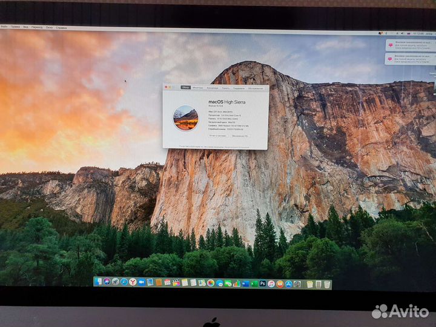Open the Файл menu
Viewport: 436px width, 327px height.
pyautogui.click(x=4, y=27)
